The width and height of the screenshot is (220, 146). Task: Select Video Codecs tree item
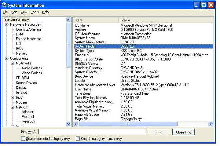32,73
